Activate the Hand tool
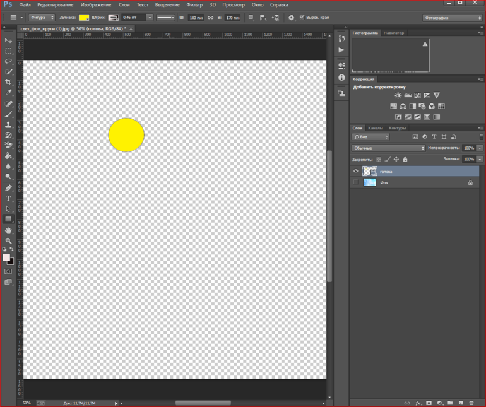The height and width of the screenshot is (407, 486). (9, 230)
